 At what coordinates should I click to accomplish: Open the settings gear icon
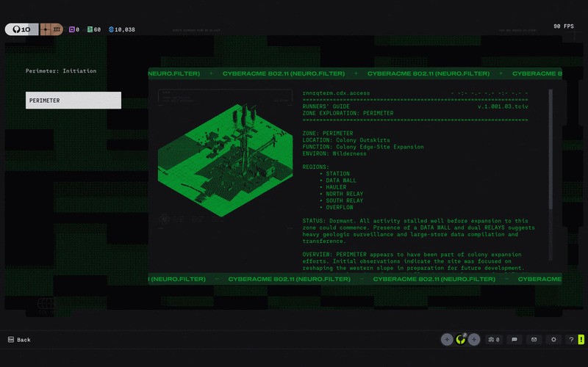(553, 340)
